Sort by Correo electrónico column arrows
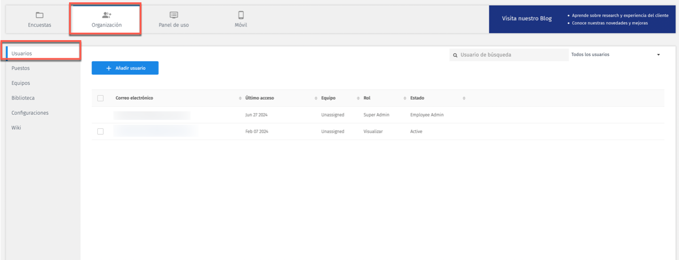 click(x=241, y=98)
